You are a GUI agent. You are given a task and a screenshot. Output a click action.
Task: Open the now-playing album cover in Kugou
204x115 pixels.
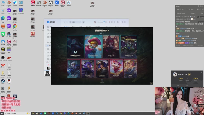(x=47, y=73)
